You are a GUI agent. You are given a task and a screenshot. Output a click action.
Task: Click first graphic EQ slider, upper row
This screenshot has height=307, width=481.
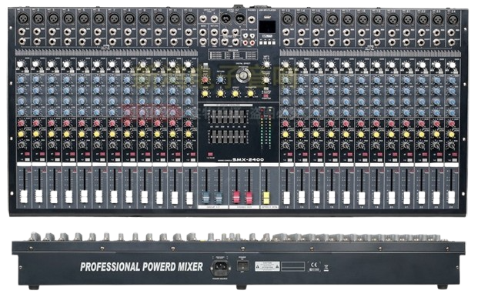point(212,117)
